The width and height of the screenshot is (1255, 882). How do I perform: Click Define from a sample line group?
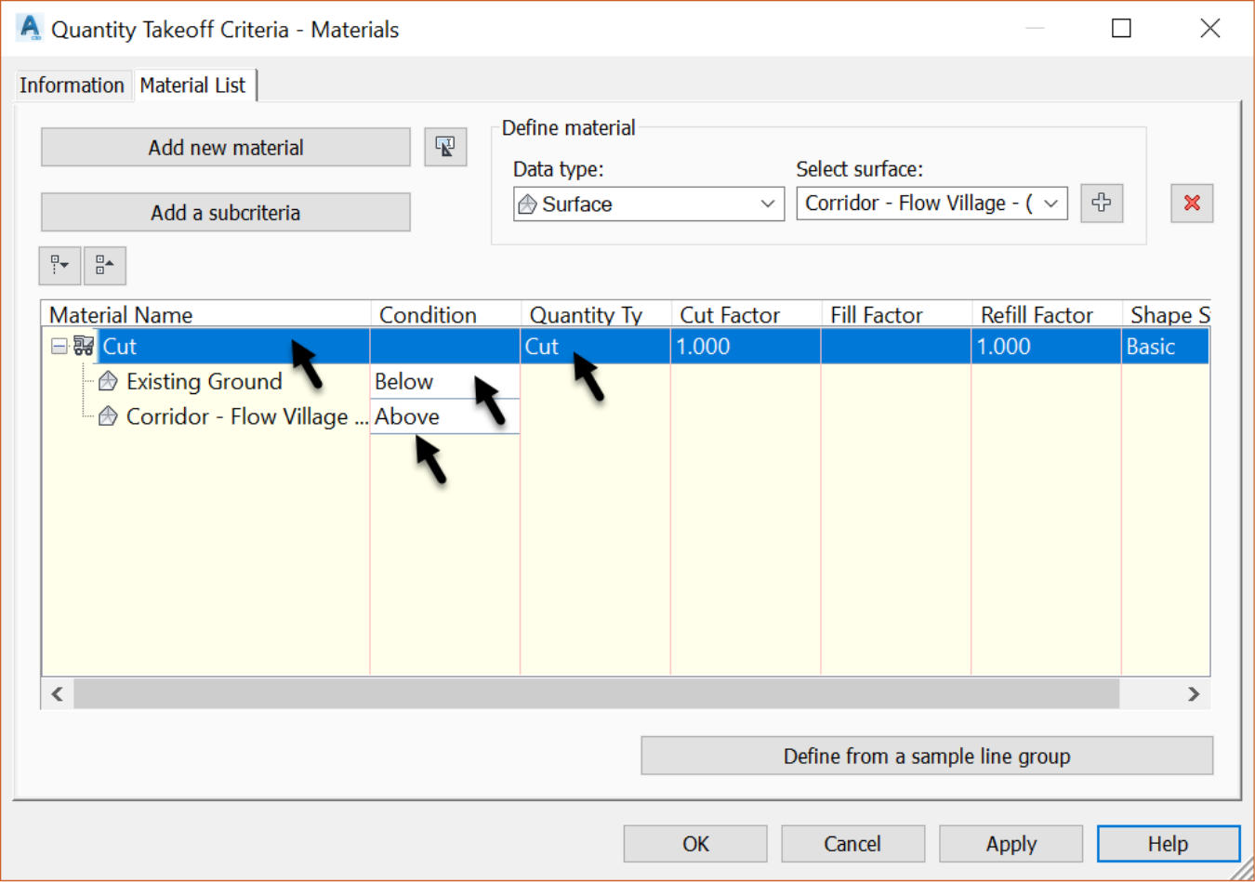pyautogui.click(x=927, y=756)
